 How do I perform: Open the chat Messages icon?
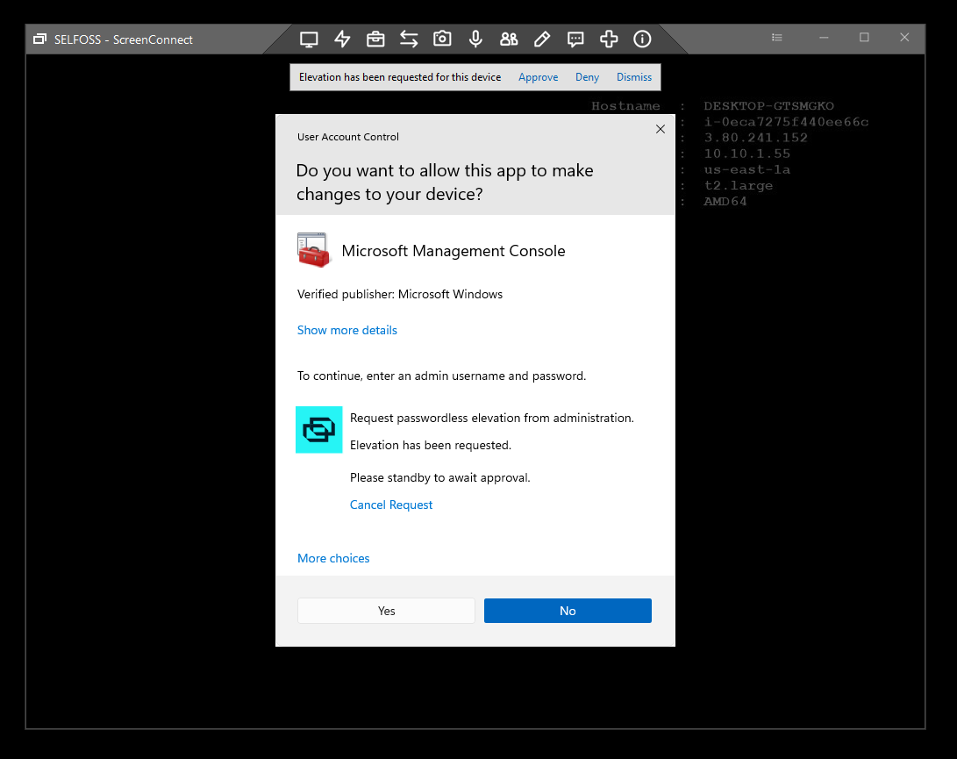click(575, 39)
